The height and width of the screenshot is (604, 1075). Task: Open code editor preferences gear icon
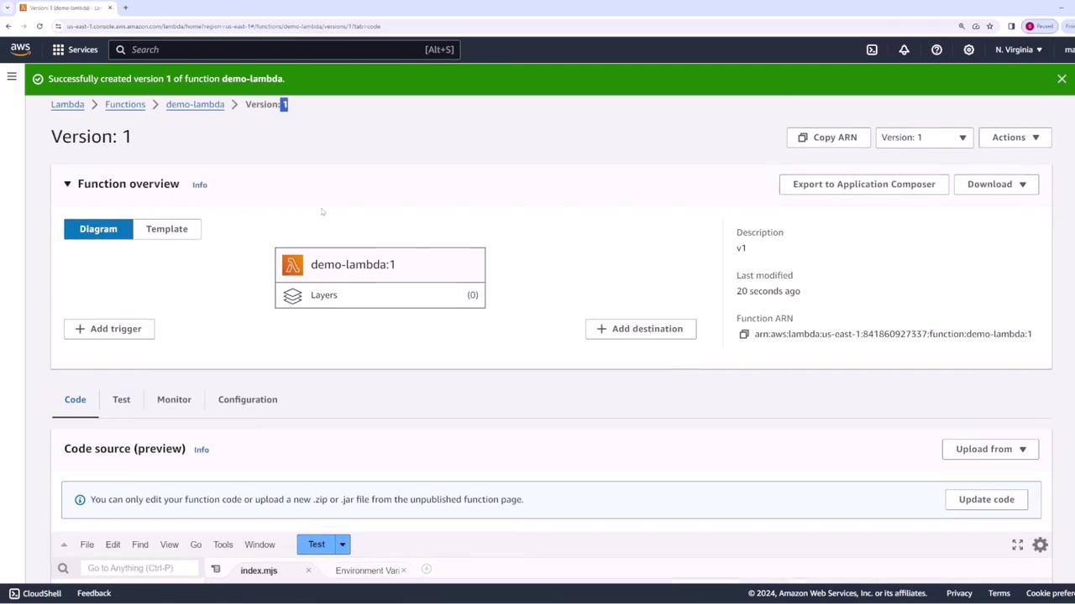point(1040,545)
